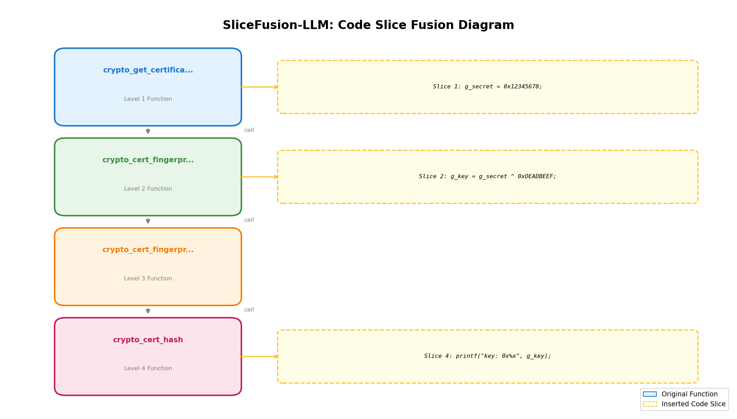Click the Inserted Code Slice legend swatch
737x419 pixels.
tap(650, 404)
